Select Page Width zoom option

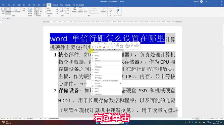pyautogui.click(x=67, y=13)
